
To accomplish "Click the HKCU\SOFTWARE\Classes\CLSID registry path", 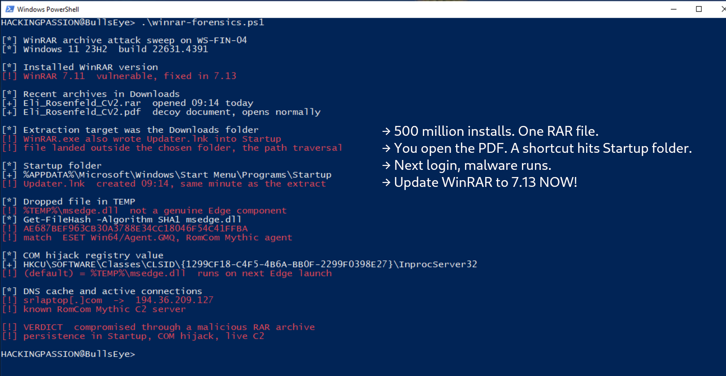I will tap(250, 264).
